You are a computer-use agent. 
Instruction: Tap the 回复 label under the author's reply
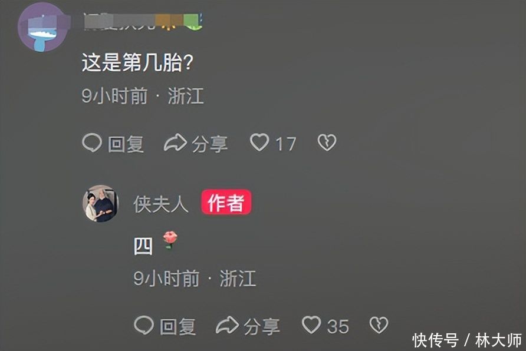point(178,326)
